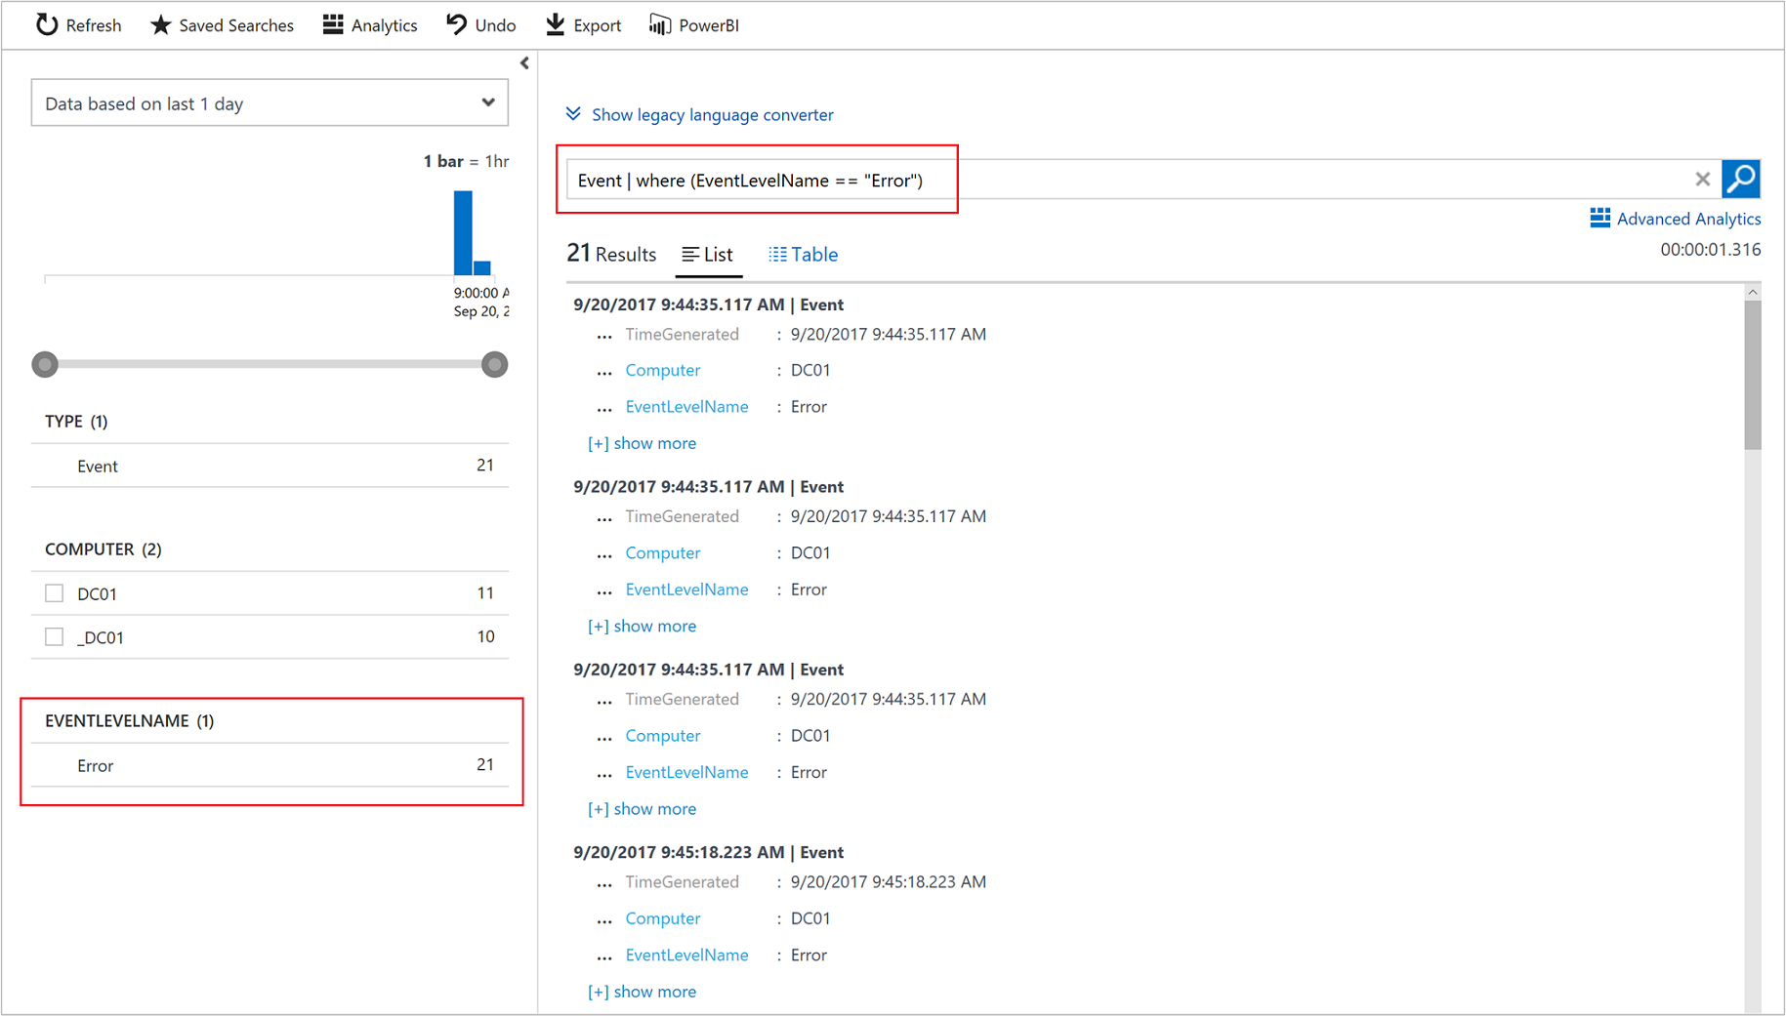
Task: Open ellipsis menu beside first EventLevelName field
Action: 604,408
